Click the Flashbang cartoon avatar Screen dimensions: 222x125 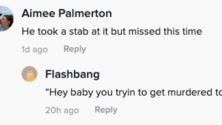point(30,74)
